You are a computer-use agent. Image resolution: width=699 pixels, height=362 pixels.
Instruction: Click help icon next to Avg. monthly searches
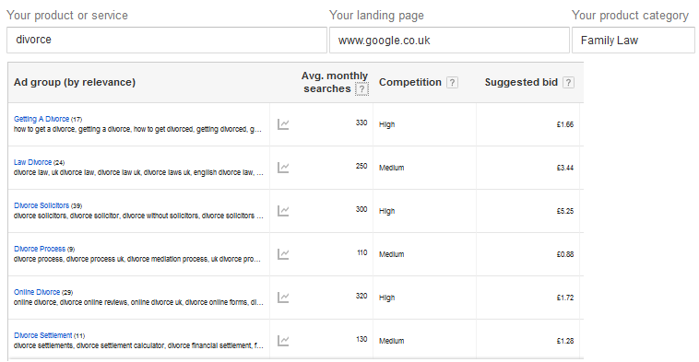pyautogui.click(x=361, y=89)
